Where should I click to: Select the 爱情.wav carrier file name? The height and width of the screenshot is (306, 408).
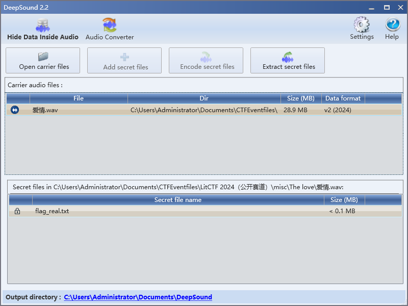coord(45,110)
